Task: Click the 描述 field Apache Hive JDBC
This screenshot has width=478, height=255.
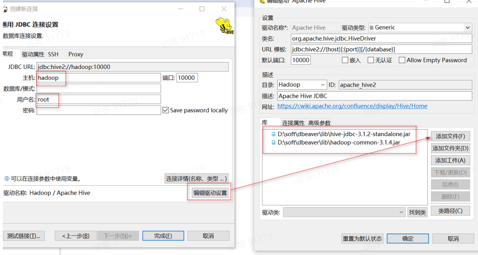Action: click(x=375, y=96)
